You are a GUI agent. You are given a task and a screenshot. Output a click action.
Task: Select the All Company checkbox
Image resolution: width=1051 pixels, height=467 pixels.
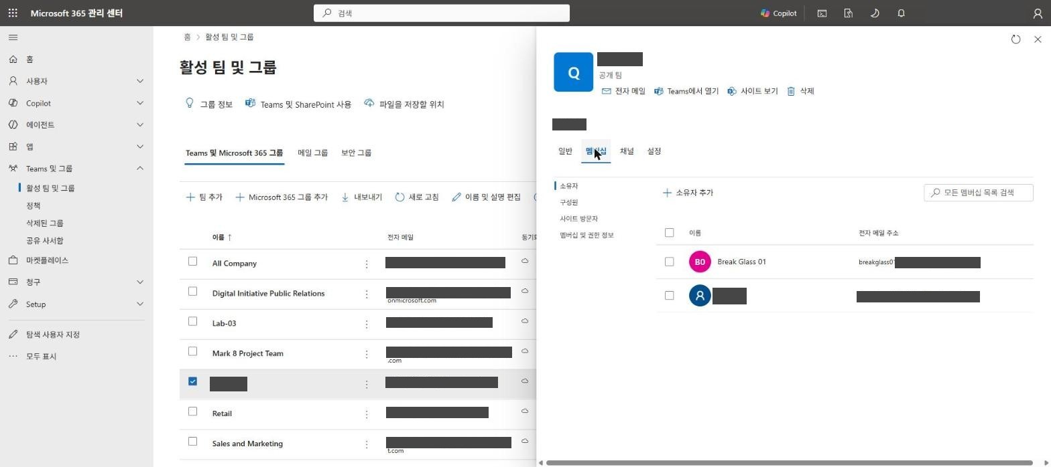coord(192,261)
